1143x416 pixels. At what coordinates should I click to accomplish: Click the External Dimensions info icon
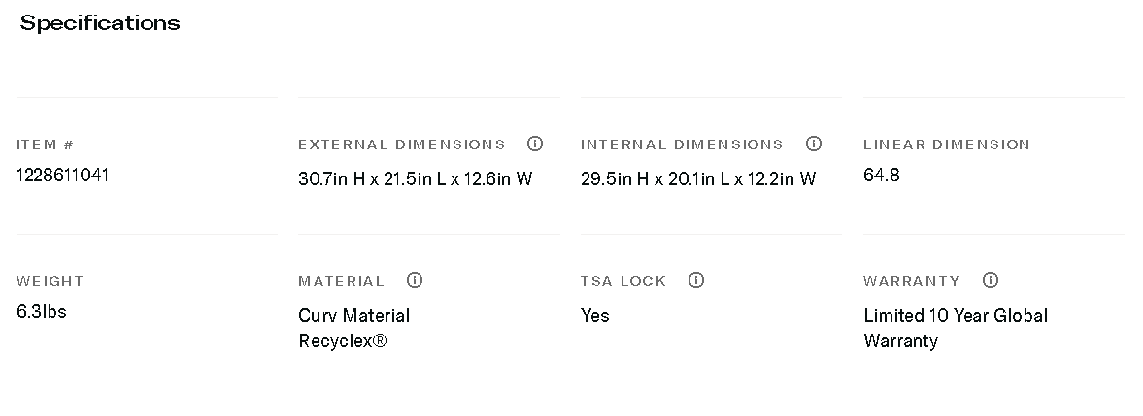pyautogui.click(x=535, y=144)
